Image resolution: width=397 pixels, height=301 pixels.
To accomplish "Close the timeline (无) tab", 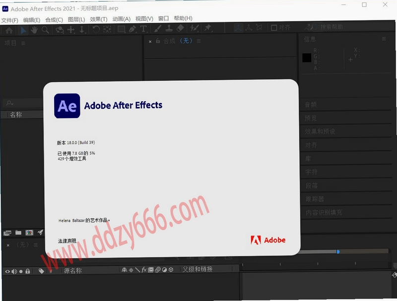I will point(8,245).
